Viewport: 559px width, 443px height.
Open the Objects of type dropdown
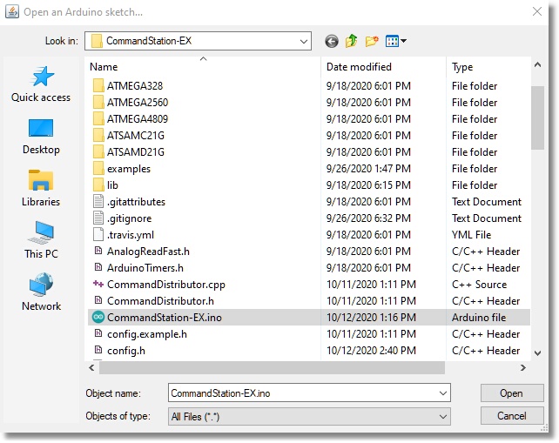[x=442, y=416]
